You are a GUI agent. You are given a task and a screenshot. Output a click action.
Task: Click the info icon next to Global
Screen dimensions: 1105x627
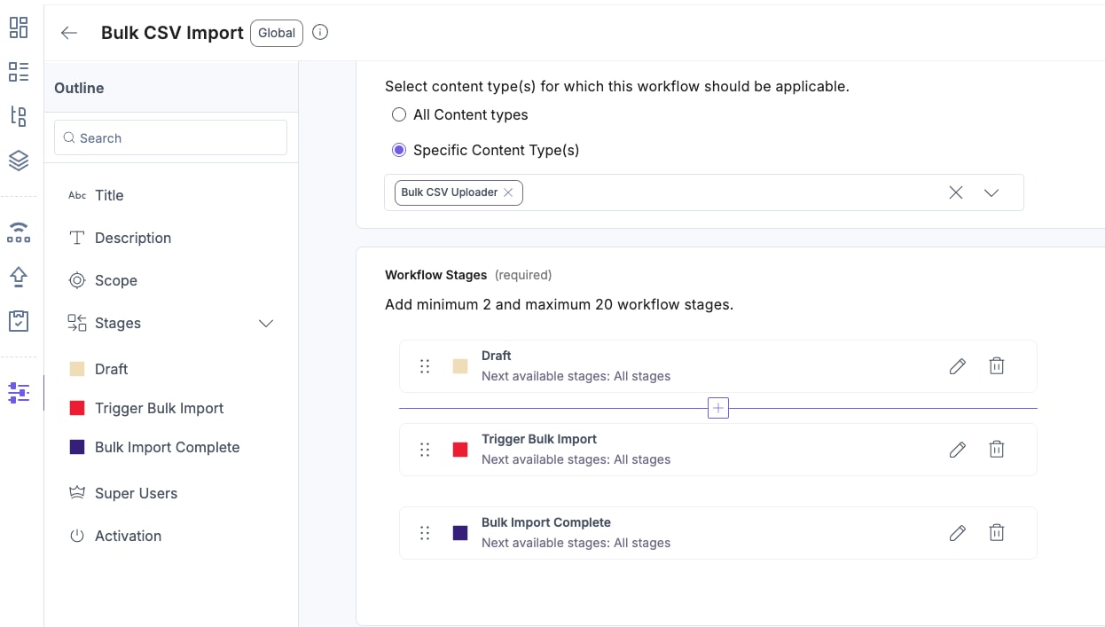(321, 33)
